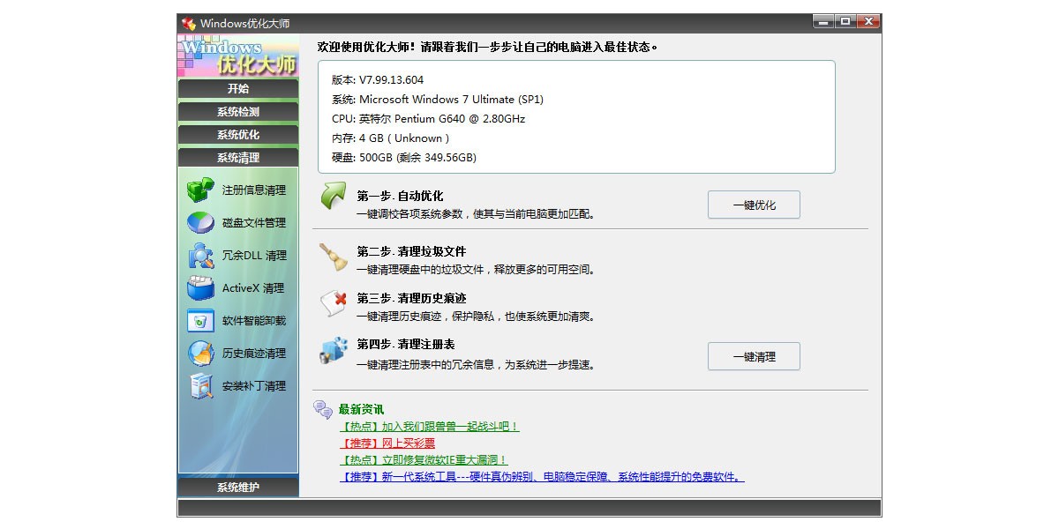Open the red 网上买彩票 link
The width and height of the screenshot is (1059, 529).
coord(387,443)
